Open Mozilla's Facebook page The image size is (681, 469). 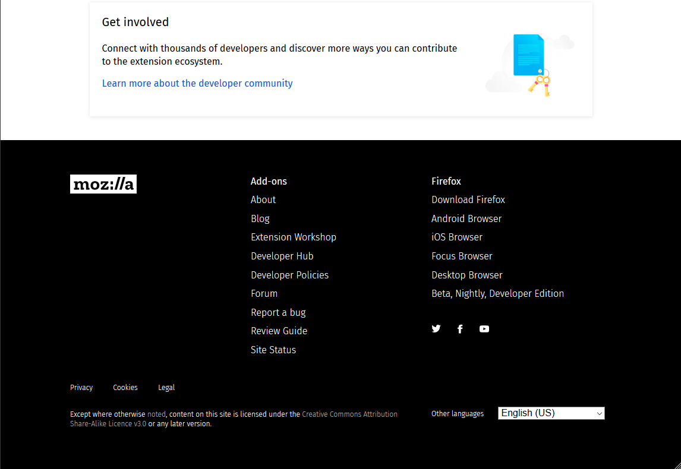[x=460, y=328]
